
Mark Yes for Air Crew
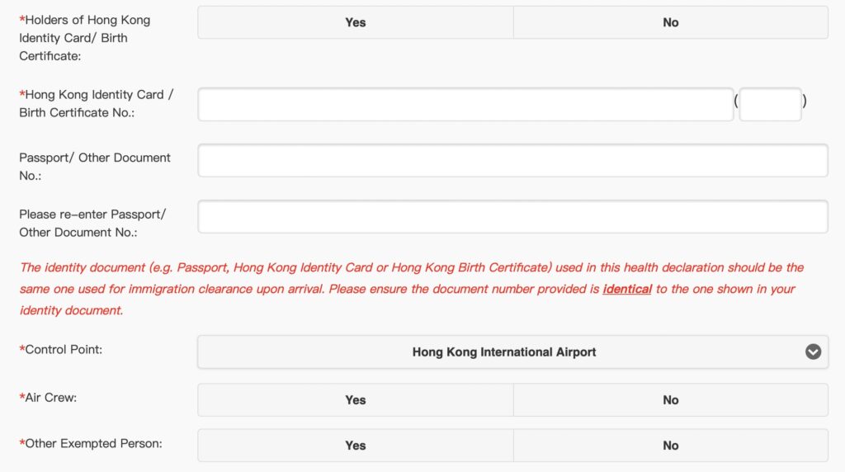point(356,399)
